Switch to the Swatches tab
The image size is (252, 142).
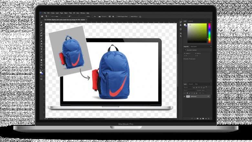point(191,21)
